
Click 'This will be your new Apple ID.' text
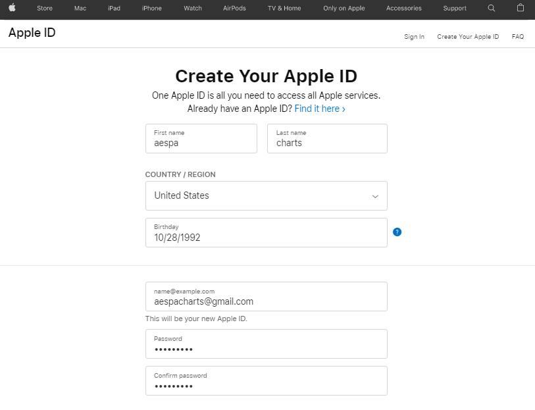pyautogui.click(x=196, y=319)
